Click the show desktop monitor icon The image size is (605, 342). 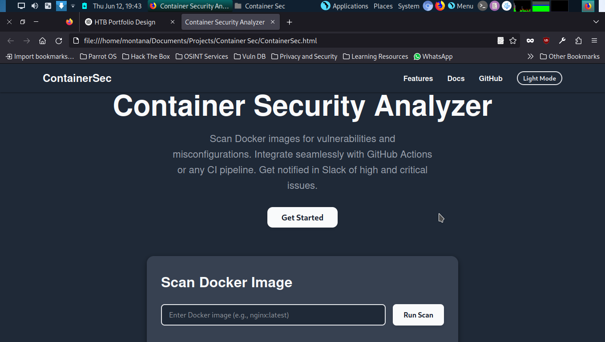coord(21,6)
